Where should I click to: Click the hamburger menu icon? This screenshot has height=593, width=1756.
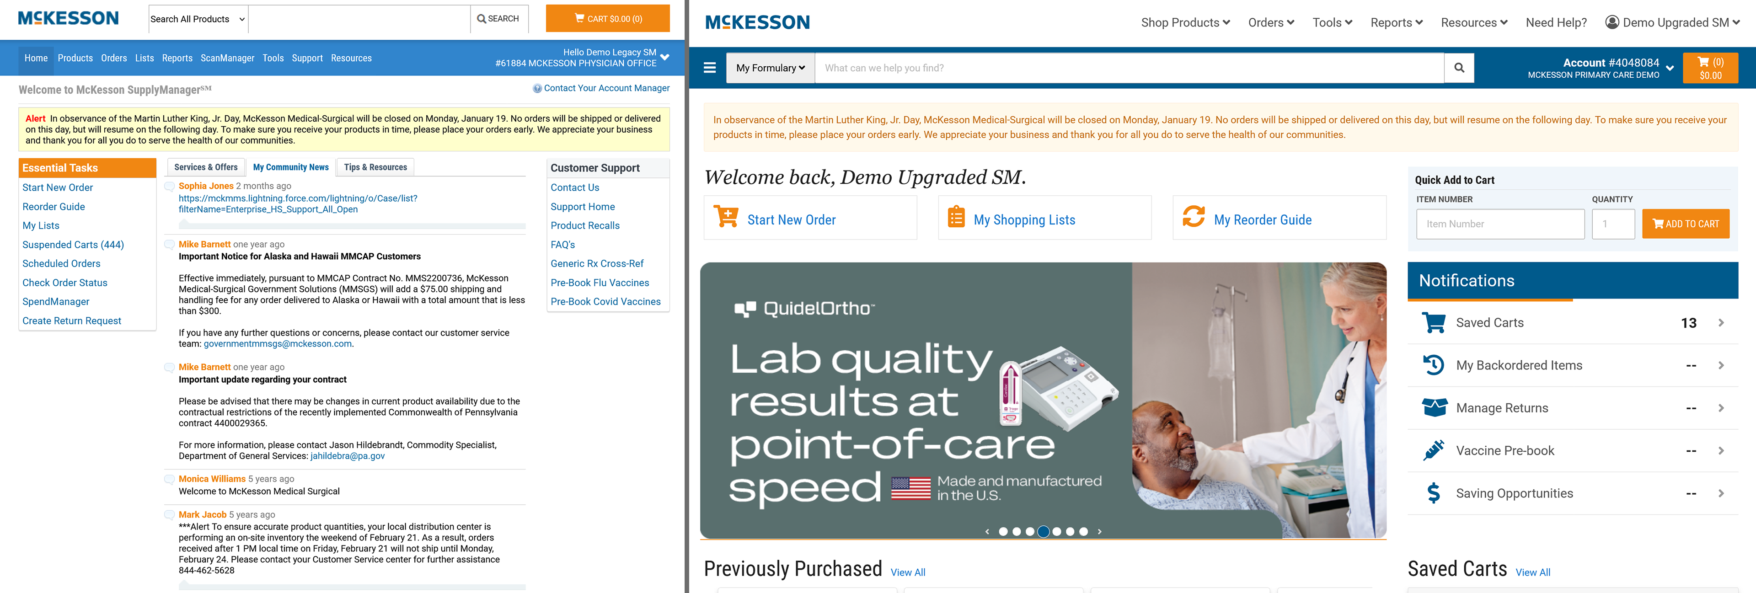(x=709, y=68)
